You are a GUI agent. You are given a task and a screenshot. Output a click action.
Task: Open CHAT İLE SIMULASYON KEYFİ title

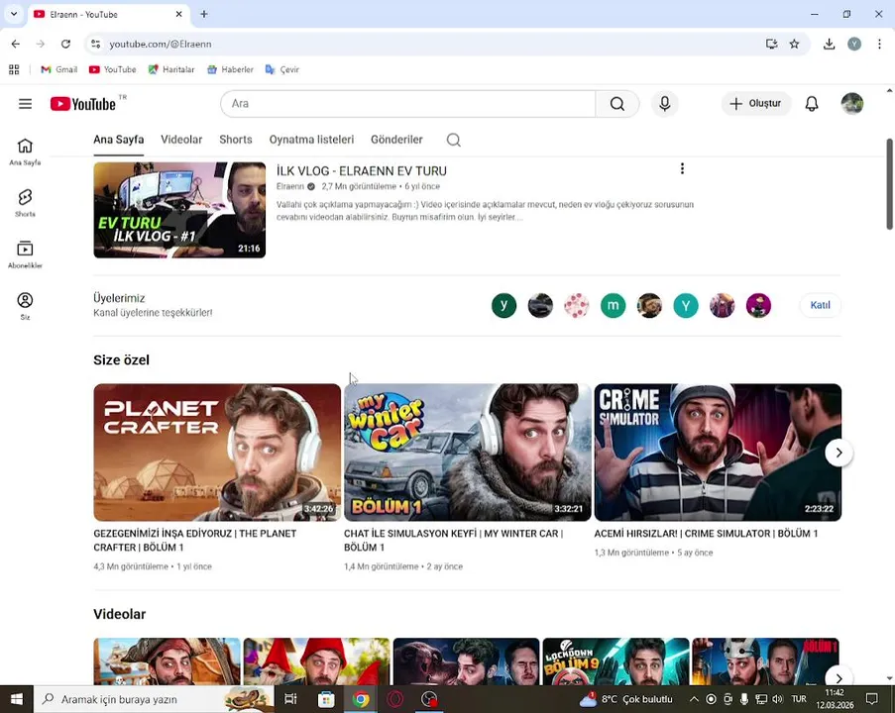pyautogui.click(x=453, y=540)
